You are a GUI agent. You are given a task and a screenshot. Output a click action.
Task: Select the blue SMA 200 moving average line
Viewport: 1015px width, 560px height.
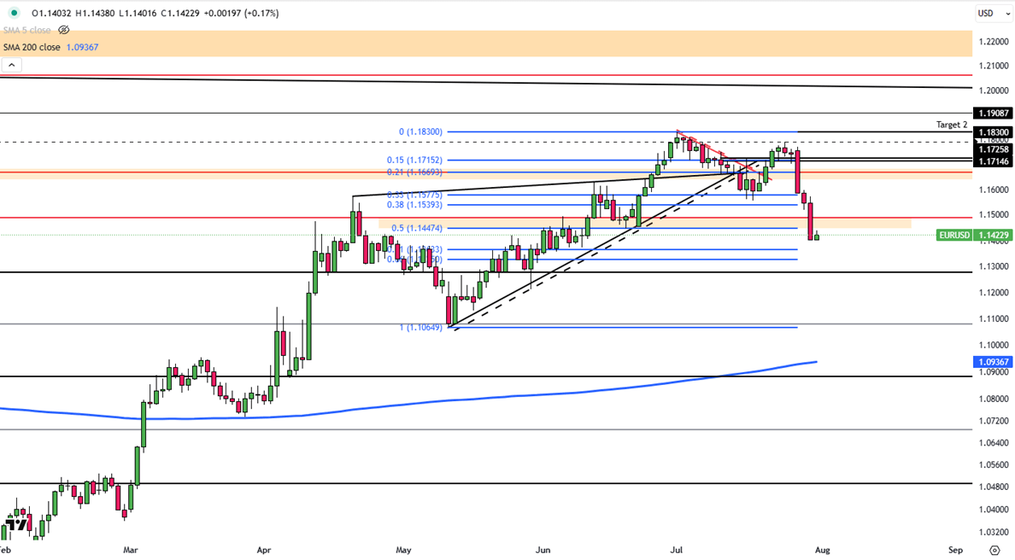(513, 396)
